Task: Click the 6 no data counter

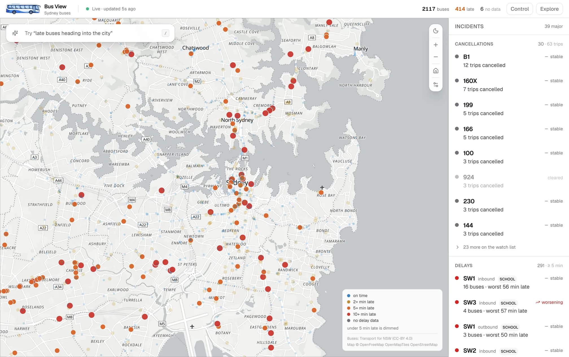Action: pos(490,9)
